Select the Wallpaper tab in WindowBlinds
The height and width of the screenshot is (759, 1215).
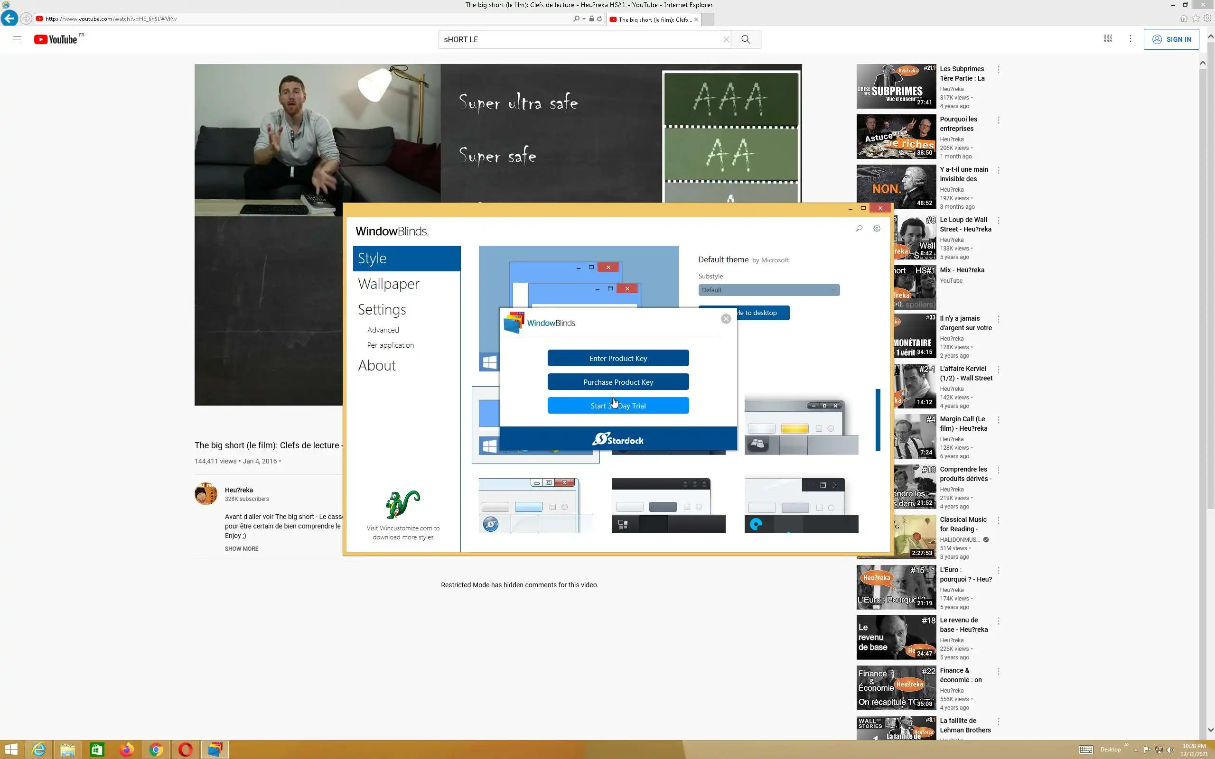click(389, 284)
